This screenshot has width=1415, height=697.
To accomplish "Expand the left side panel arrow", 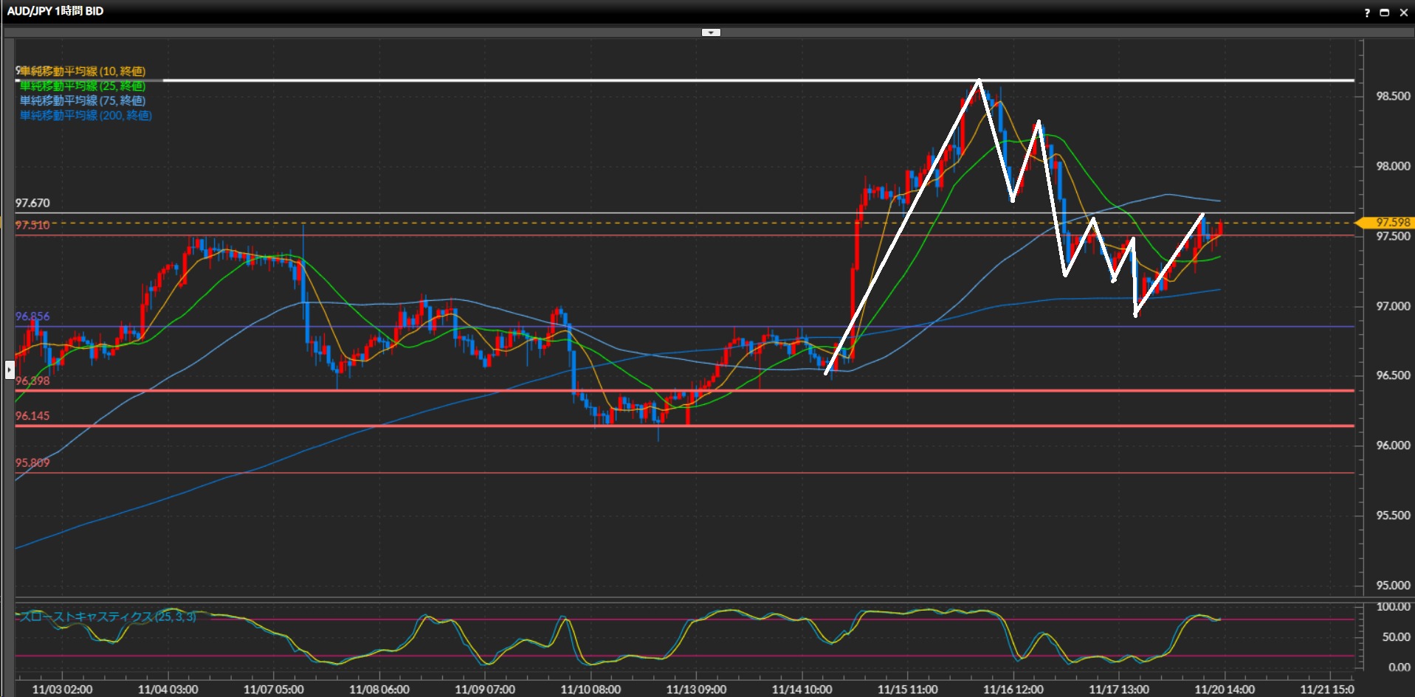I will pyautogui.click(x=10, y=369).
